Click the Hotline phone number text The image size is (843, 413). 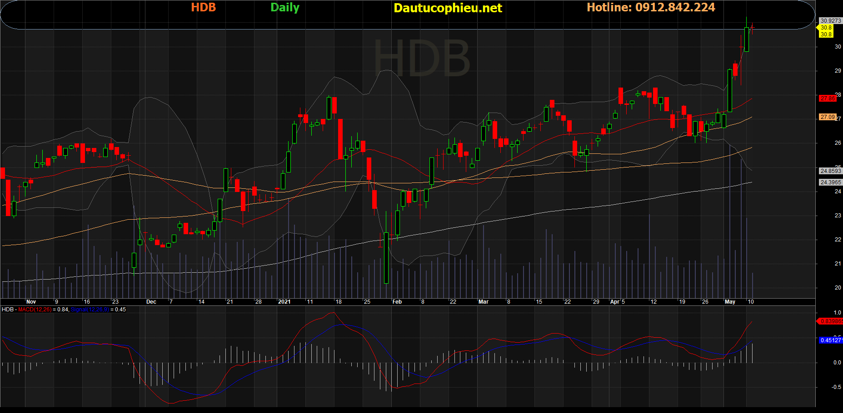click(x=651, y=8)
